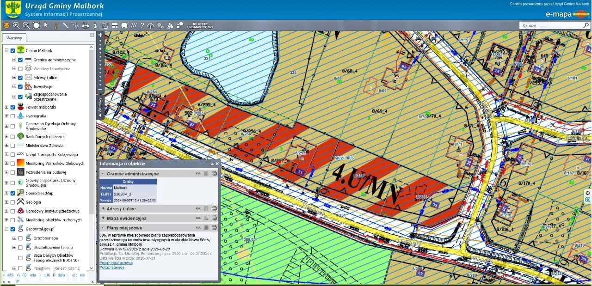Click the zoom in magnifier tool
Image resolution: width=592 pixels, height=286 pixels.
16,25
